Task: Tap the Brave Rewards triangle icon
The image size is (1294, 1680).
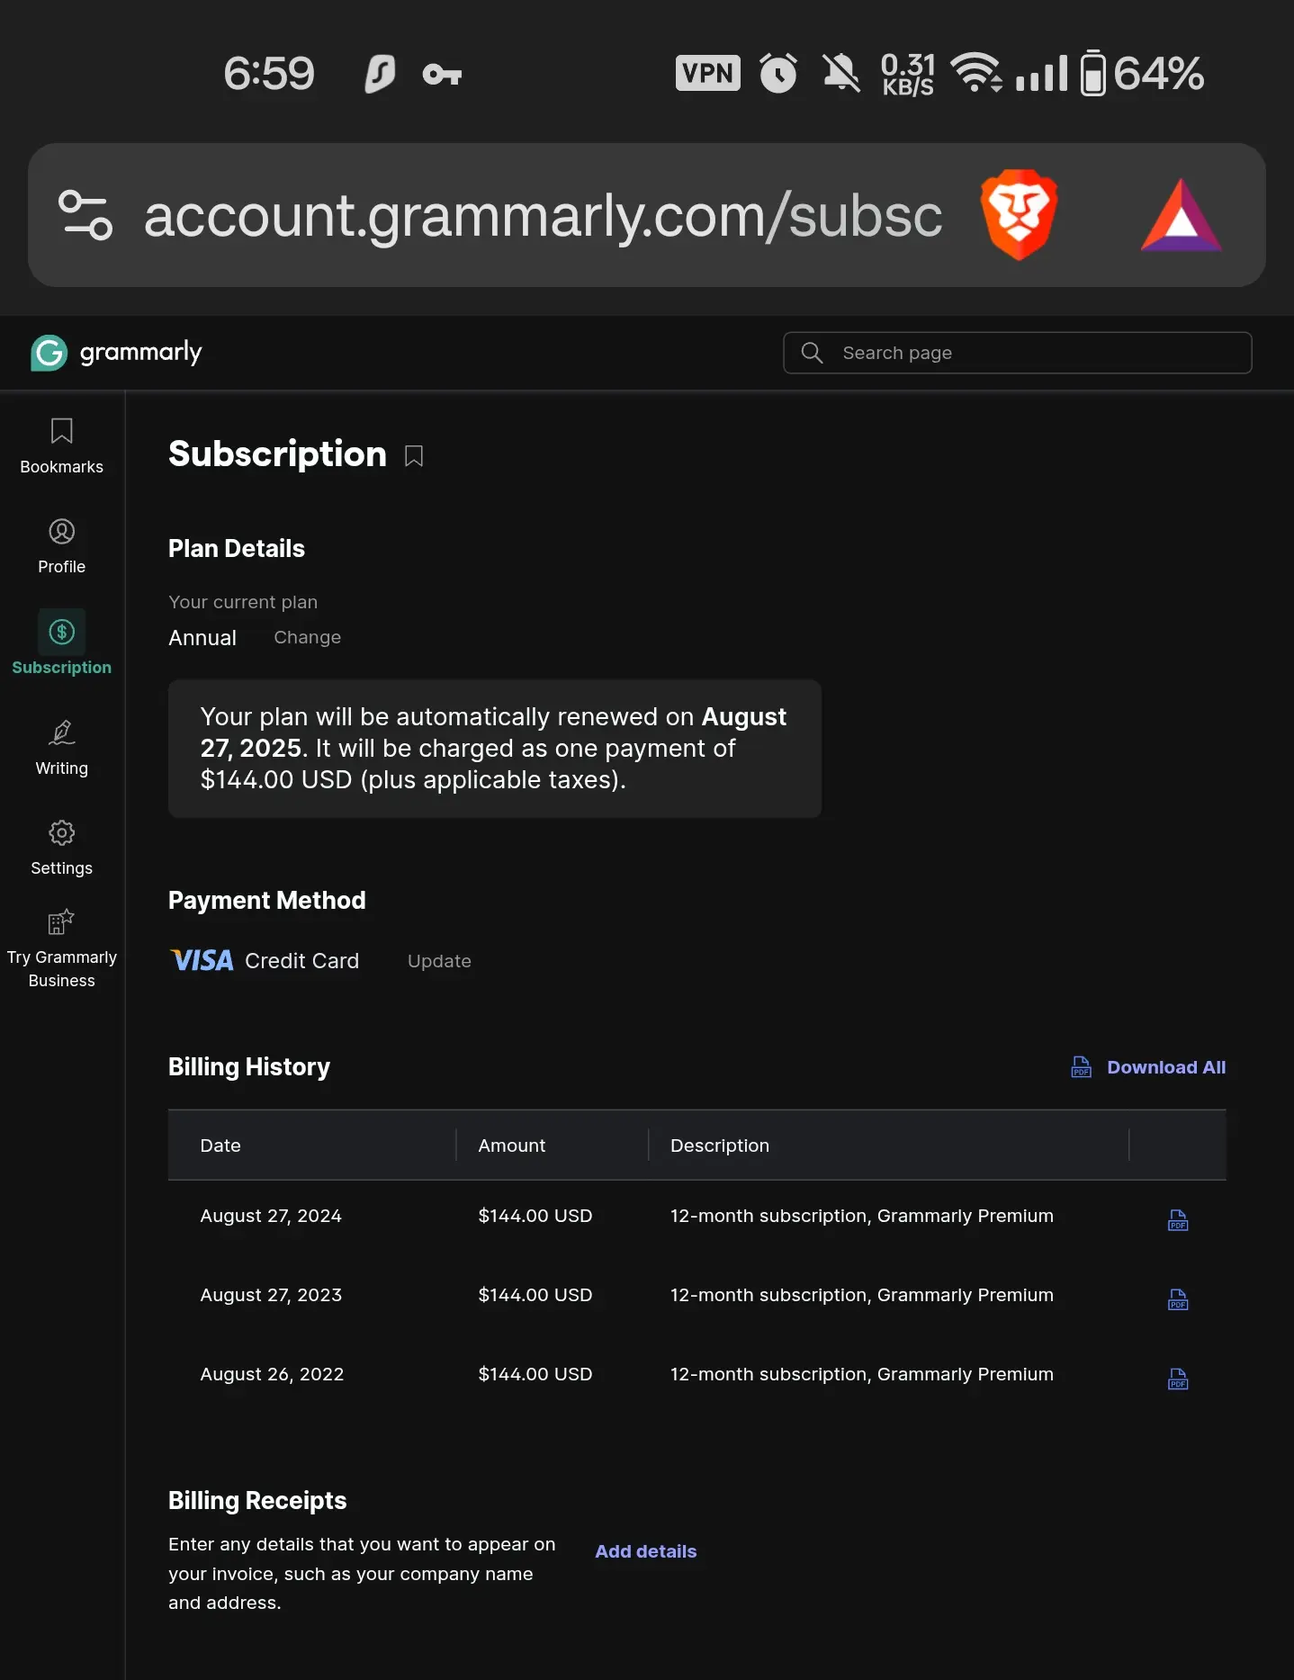Action: pos(1181,215)
